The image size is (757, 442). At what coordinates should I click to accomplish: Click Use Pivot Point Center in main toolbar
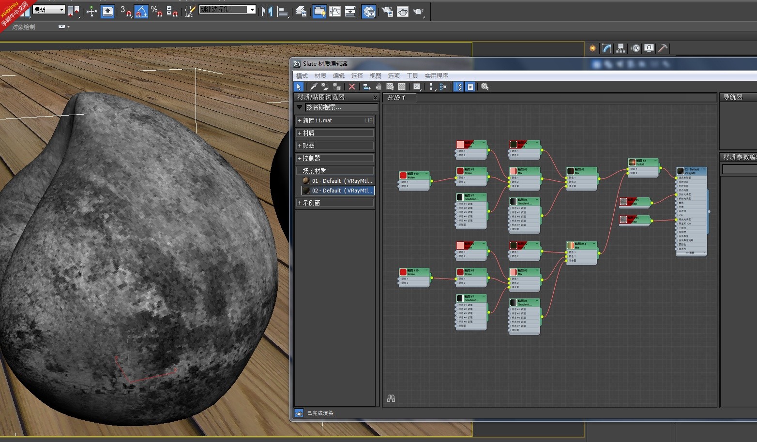[74, 11]
